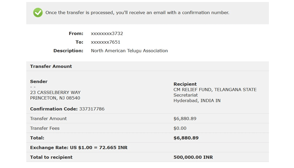This screenshot has width=294, height=168.
Task: Click the Description field label
Action: coord(68,51)
